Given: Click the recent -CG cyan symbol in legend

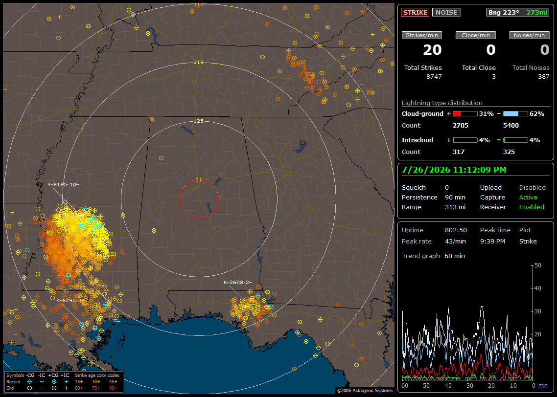Looking at the screenshot, I should (29, 382).
